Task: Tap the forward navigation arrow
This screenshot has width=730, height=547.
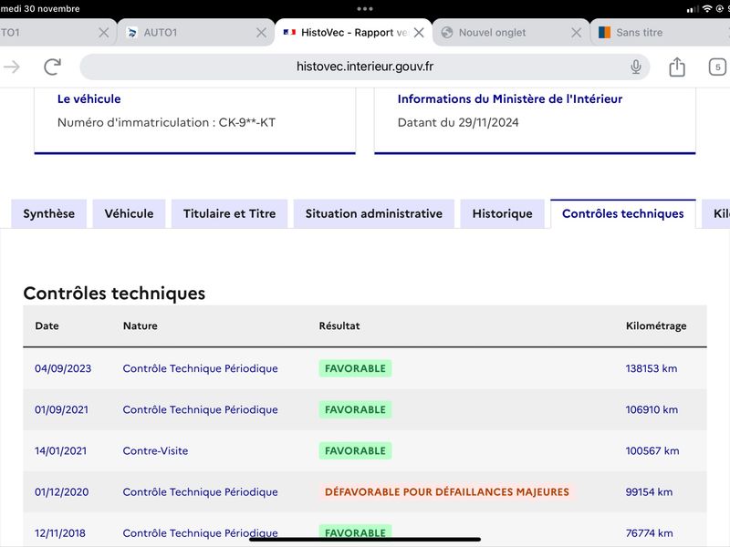Action: [x=12, y=67]
